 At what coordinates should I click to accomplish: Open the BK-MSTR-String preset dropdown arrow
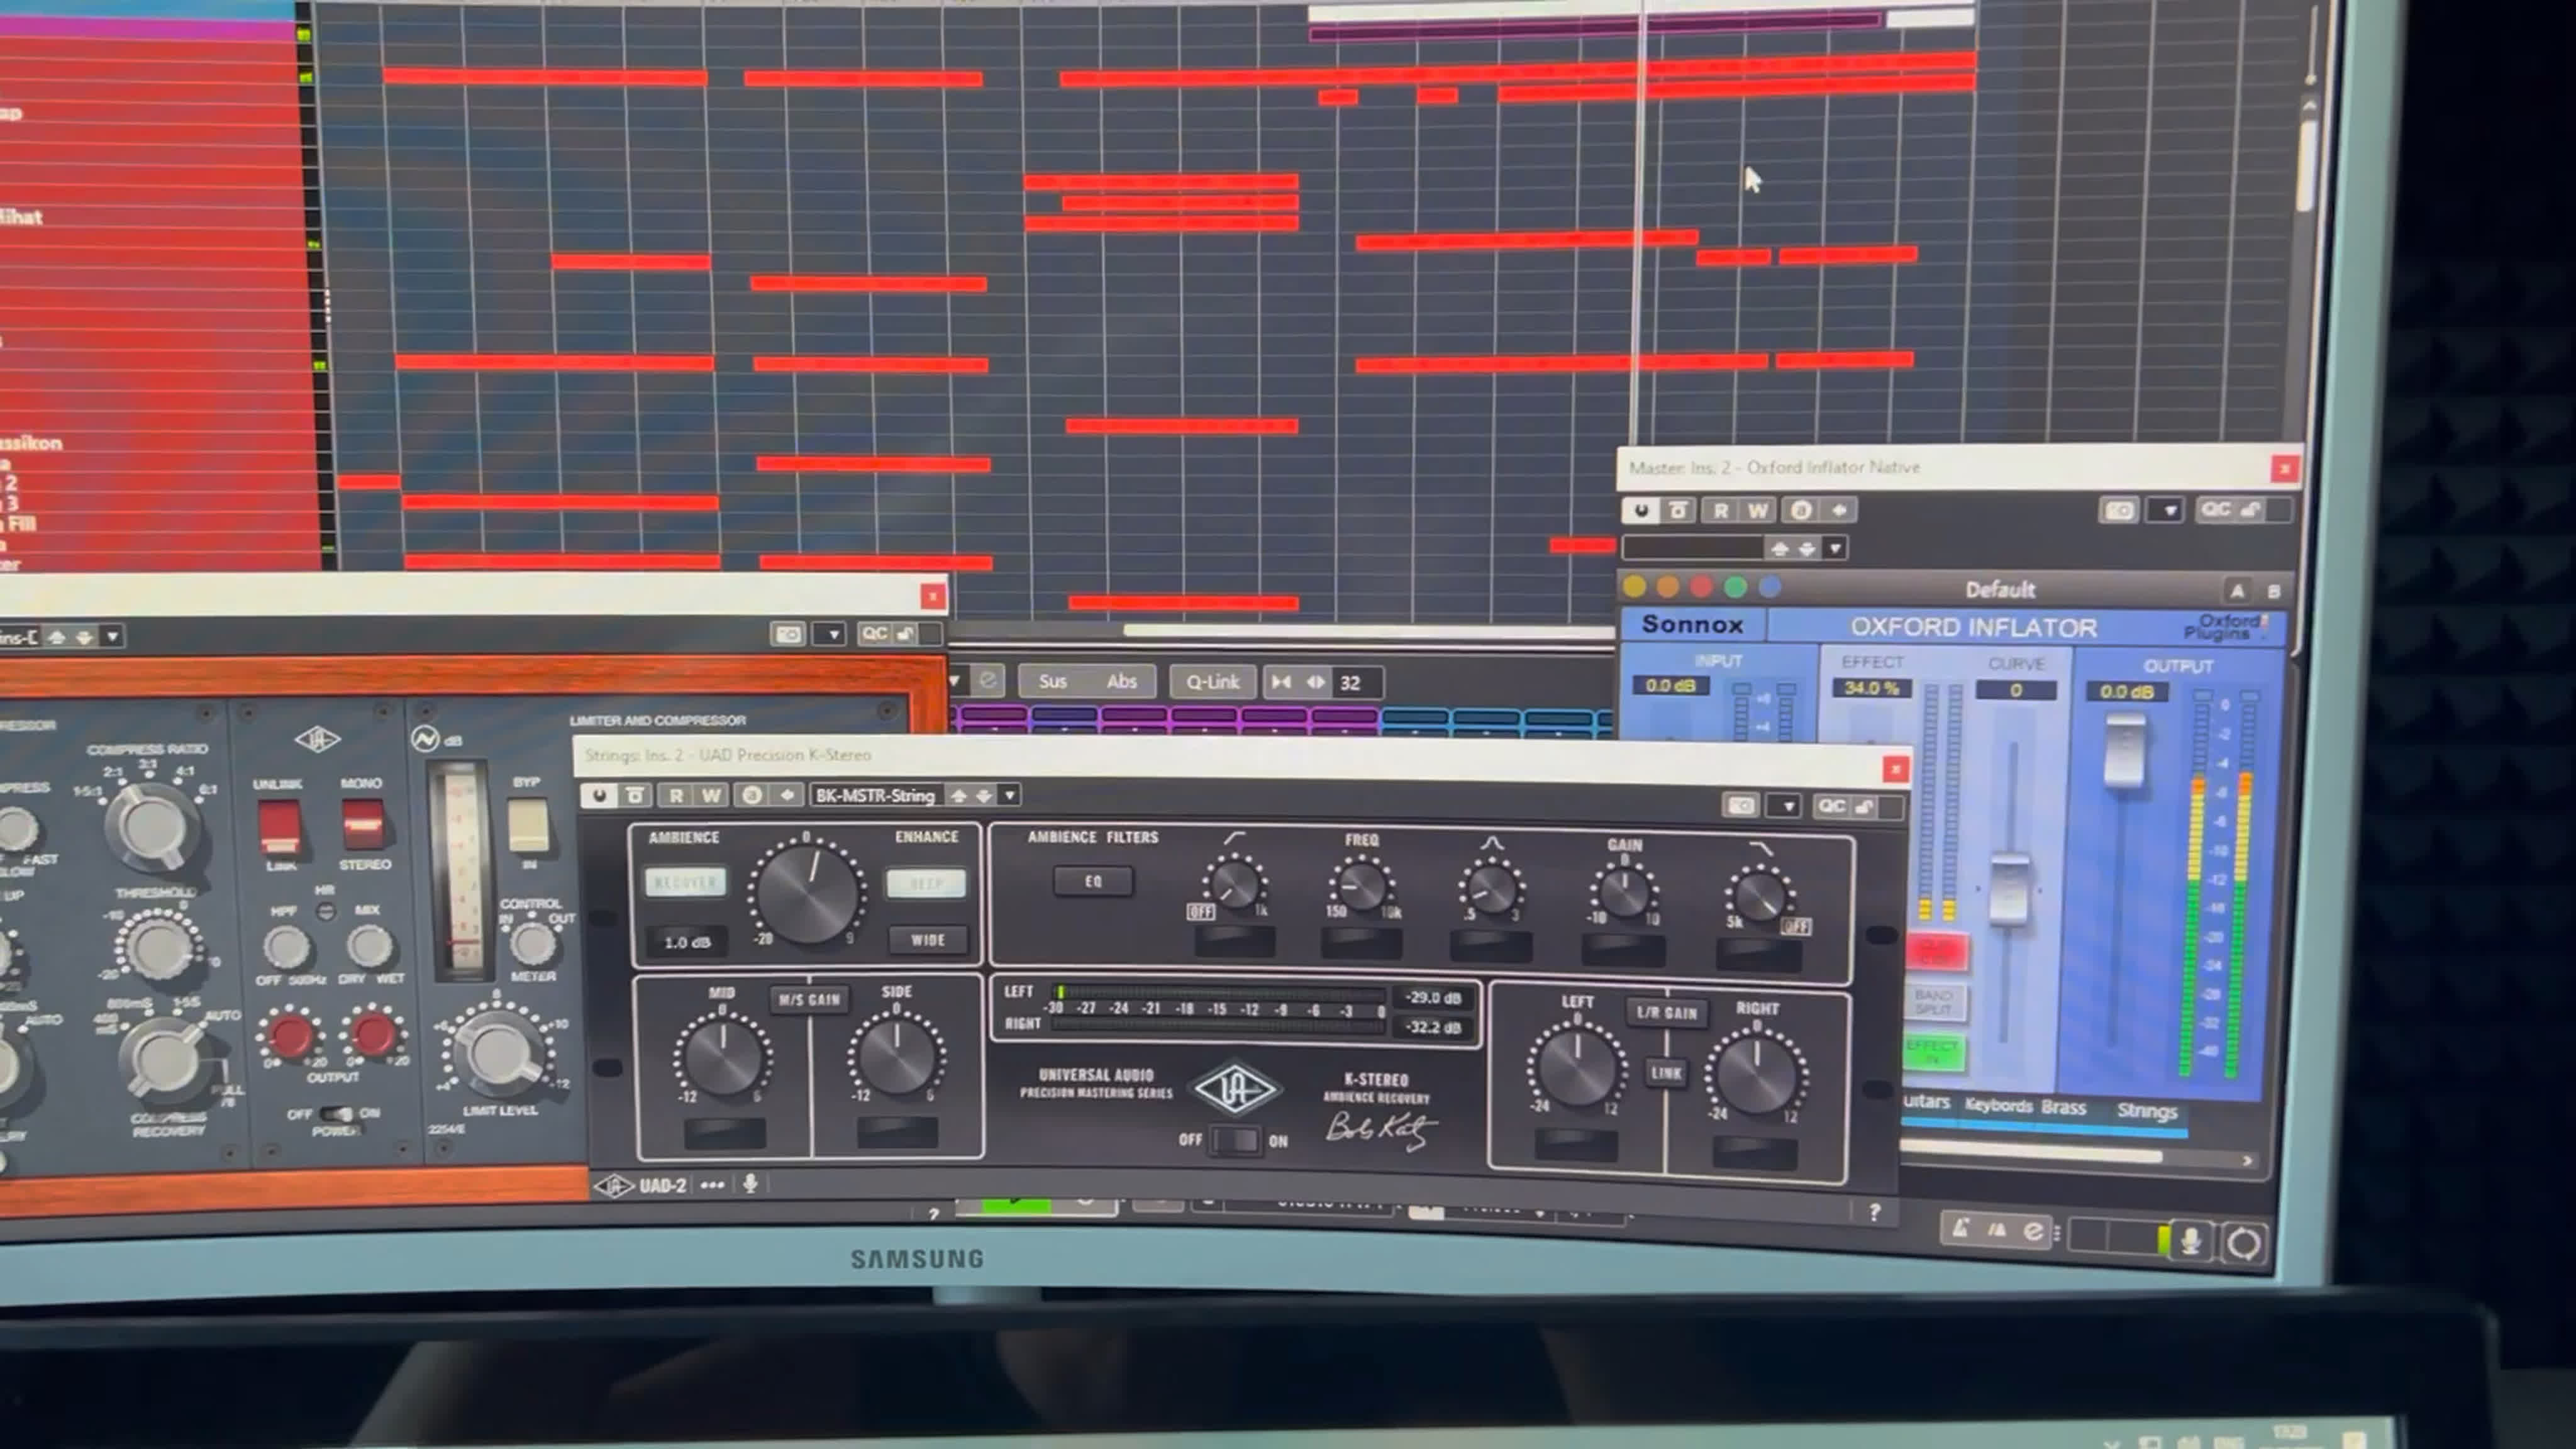click(1010, 796)
